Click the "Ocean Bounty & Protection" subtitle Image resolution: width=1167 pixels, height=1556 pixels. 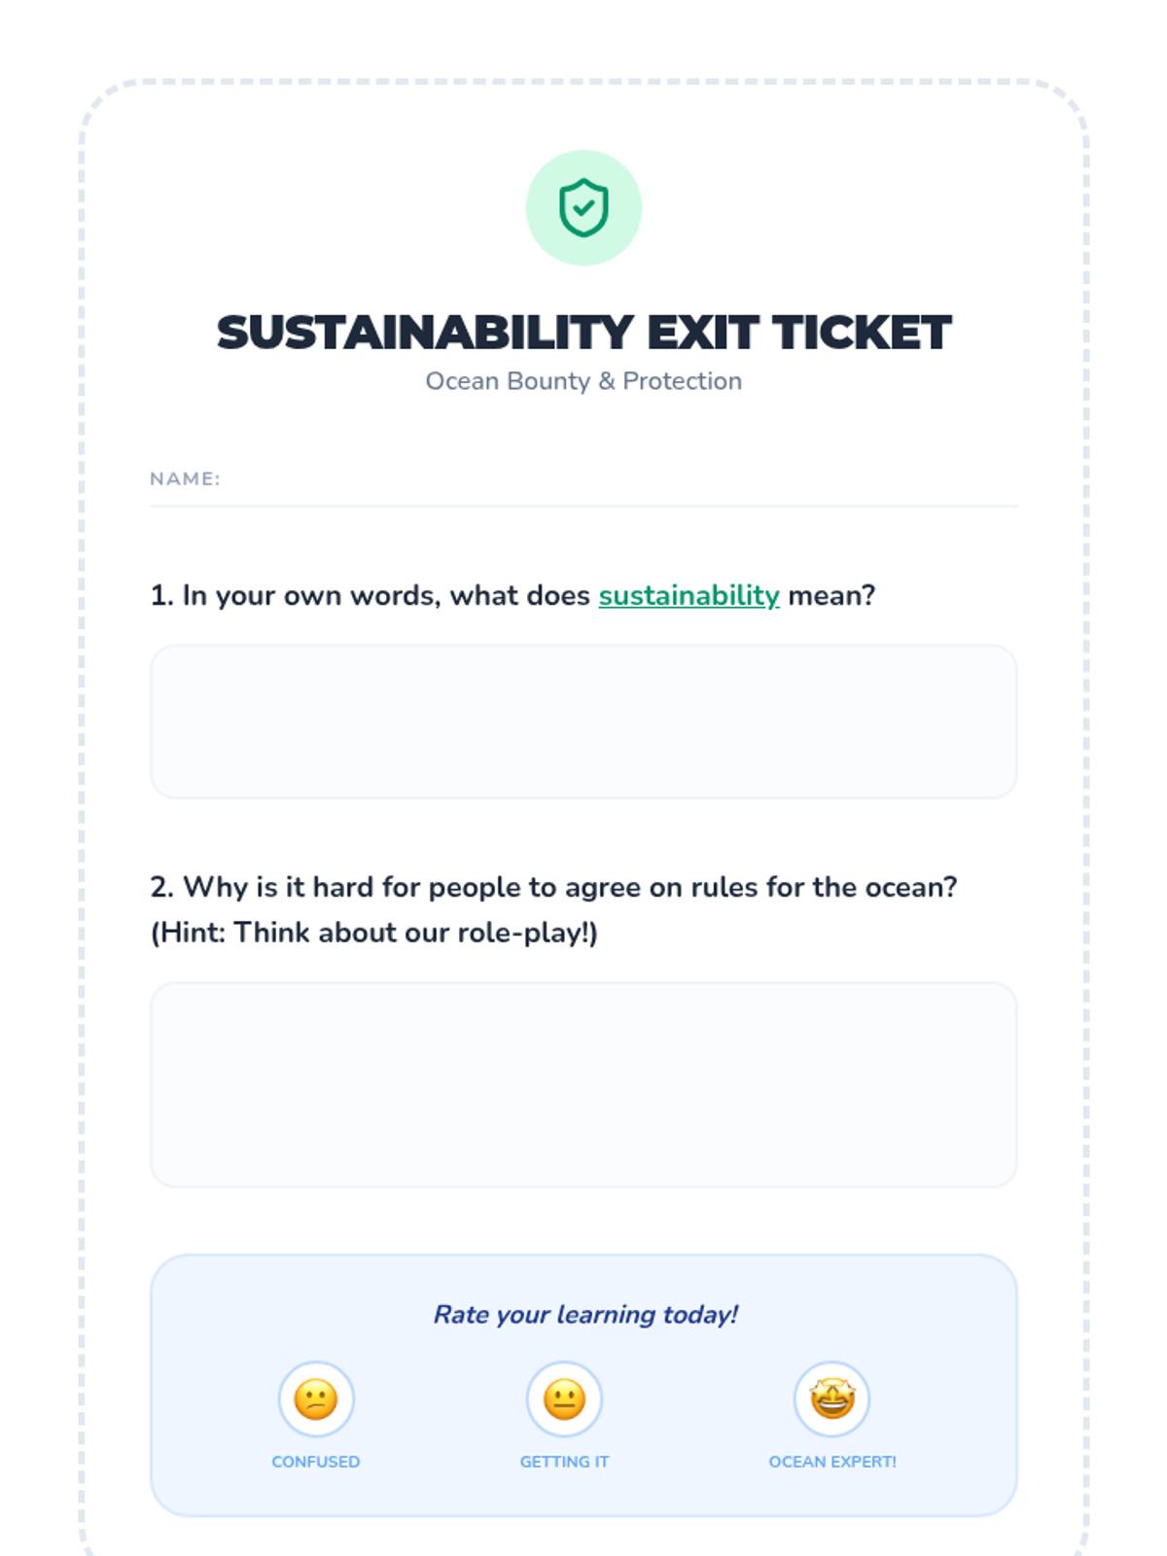pos(583,381)
